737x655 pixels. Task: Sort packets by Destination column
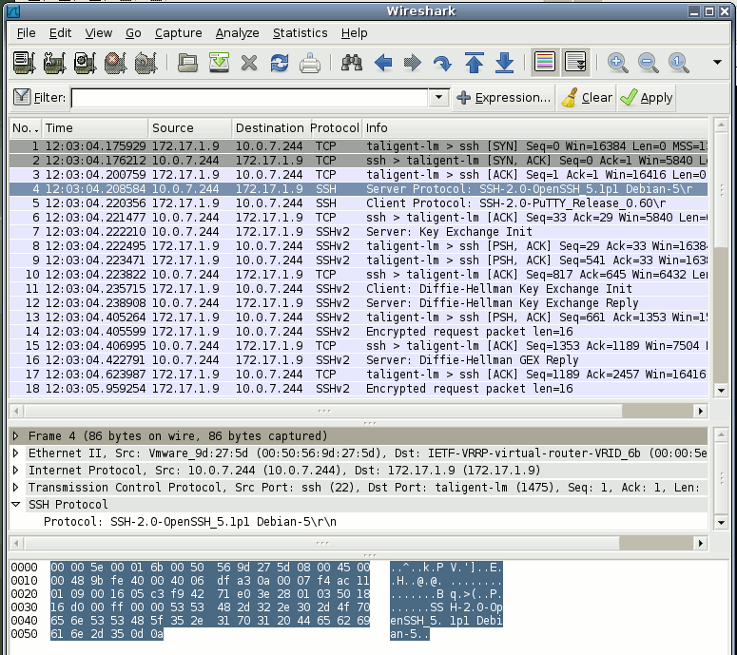[x=271, y=127]
